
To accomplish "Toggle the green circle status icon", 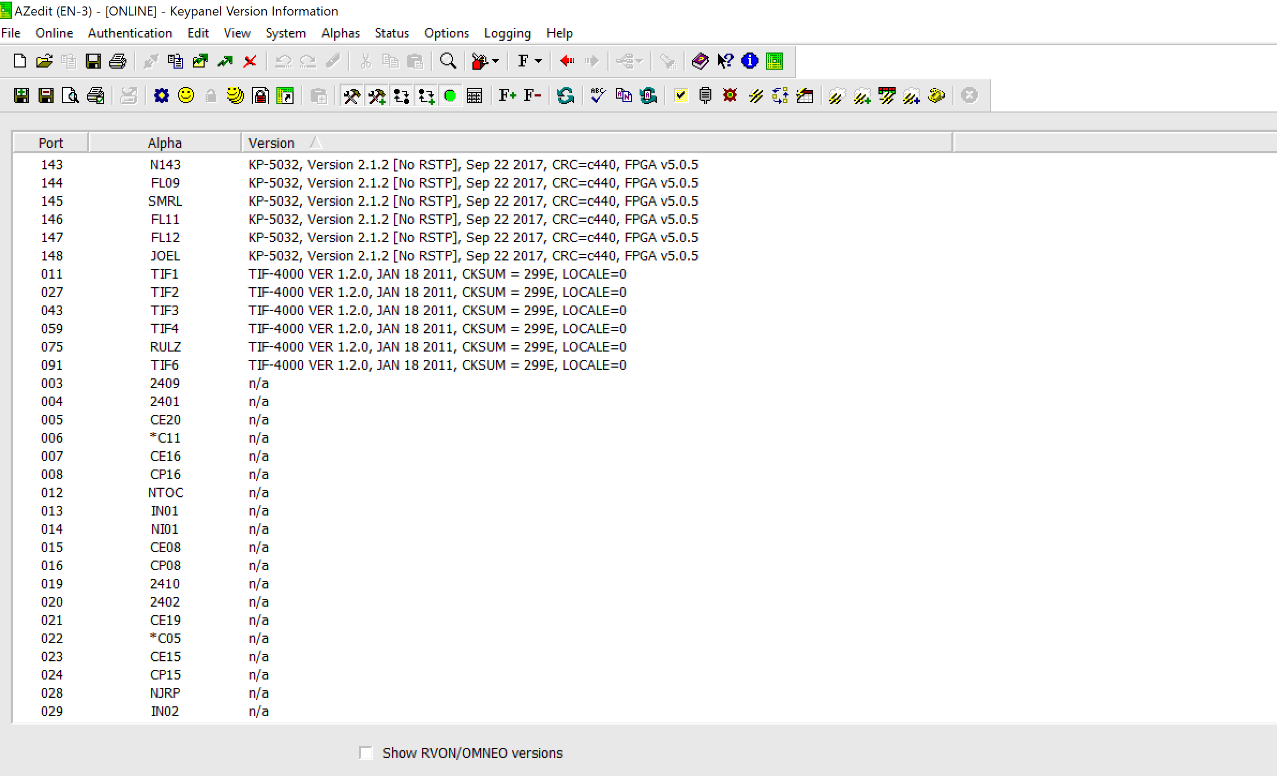I will tap(450, 96).
